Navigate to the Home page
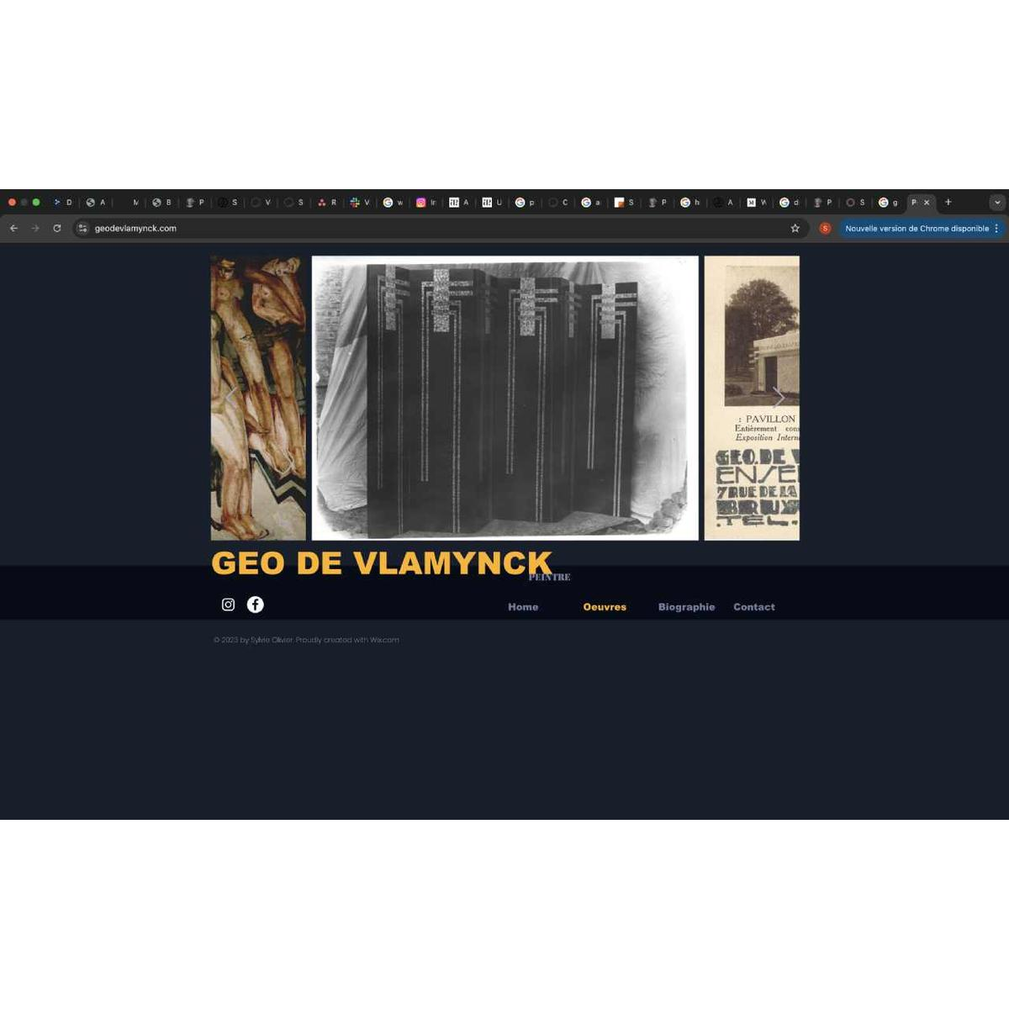 523,607
